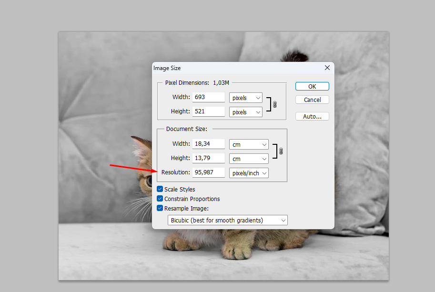Toggle the Resample Image checkbox
The height and width of the screenshot is (292, 435).
pyautogui.click(x=160, y=208)
